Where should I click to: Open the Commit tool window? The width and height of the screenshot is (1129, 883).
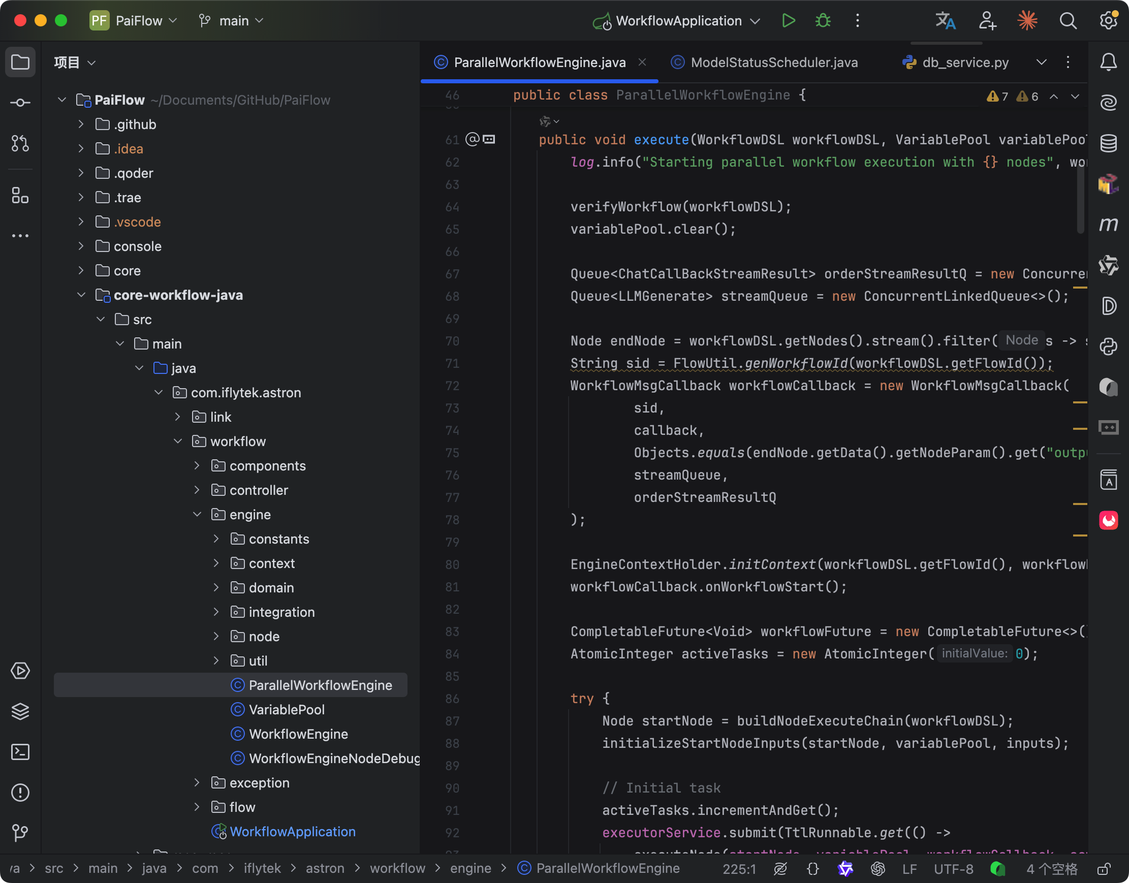(x=20, y=102)
